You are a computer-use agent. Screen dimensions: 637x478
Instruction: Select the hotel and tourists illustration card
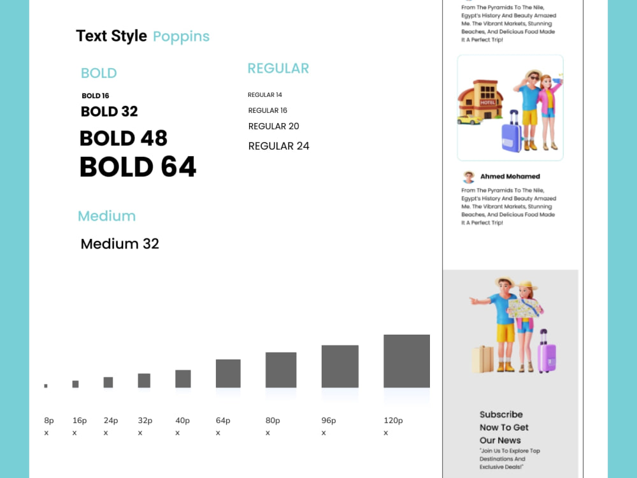coord(510,108)
